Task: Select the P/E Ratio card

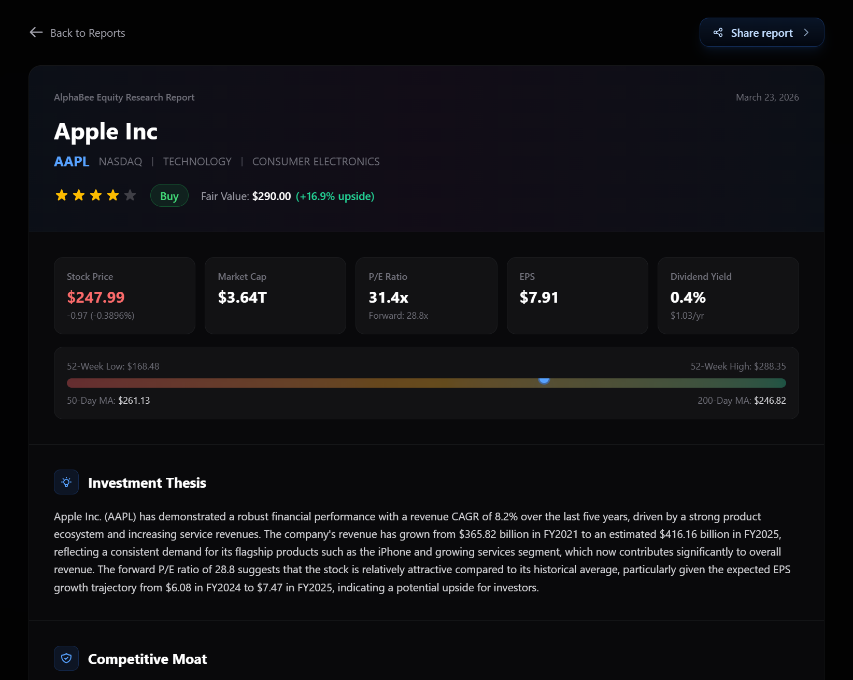Action: pos(426,295)
